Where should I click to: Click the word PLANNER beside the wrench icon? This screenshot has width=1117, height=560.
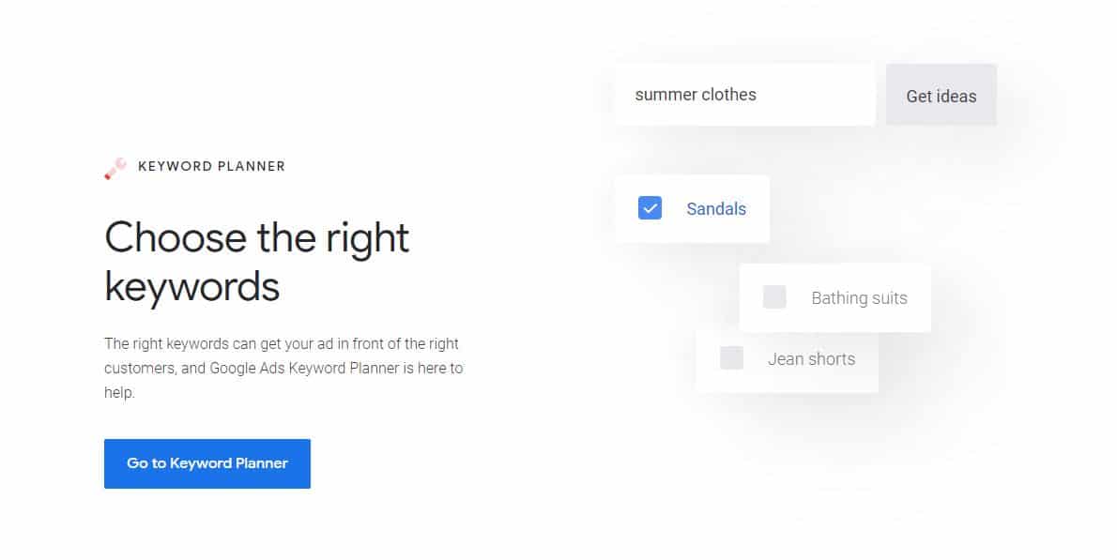point(251,166)
